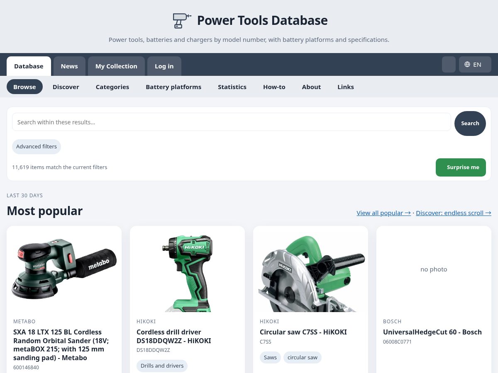
Task: Select the Browse sub-navigation item
Action: (x=24, y=87)
